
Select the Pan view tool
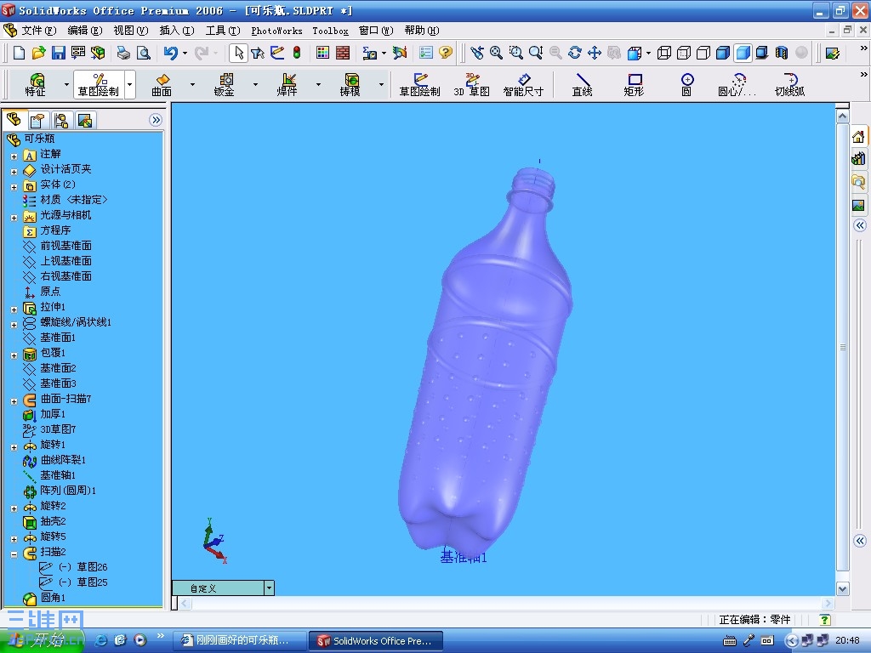(595, 53)
